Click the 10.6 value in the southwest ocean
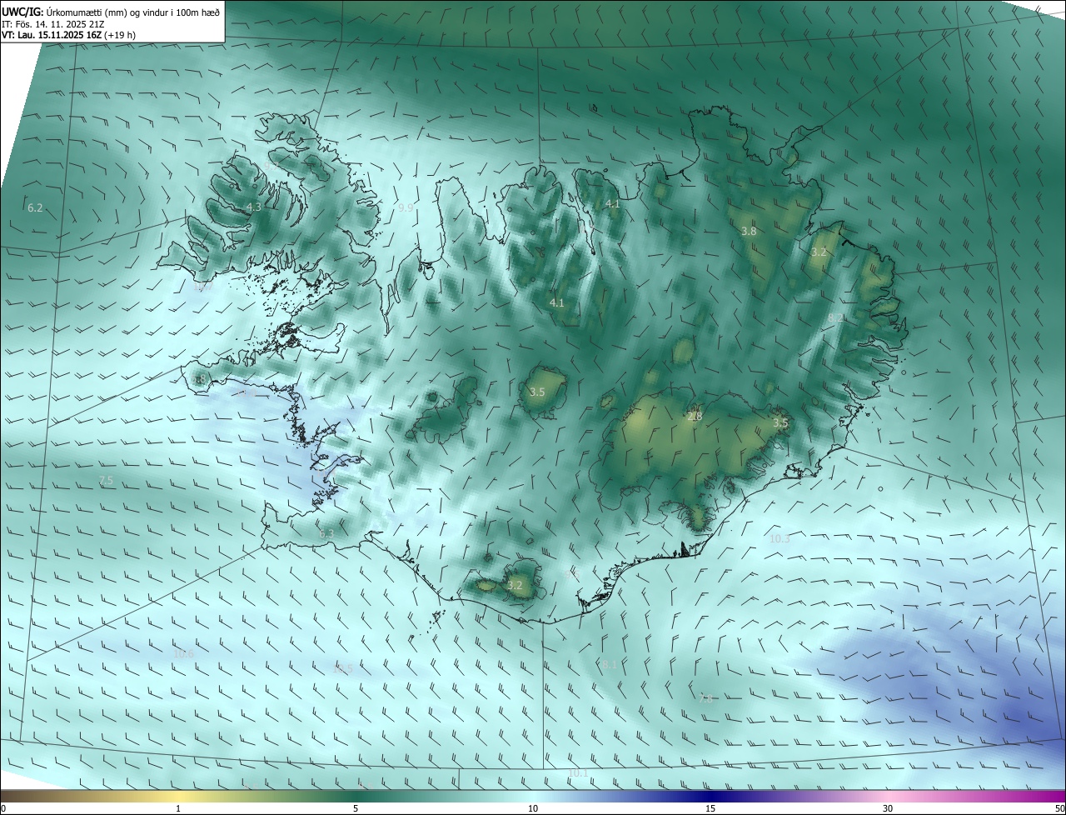 point(183,653)
